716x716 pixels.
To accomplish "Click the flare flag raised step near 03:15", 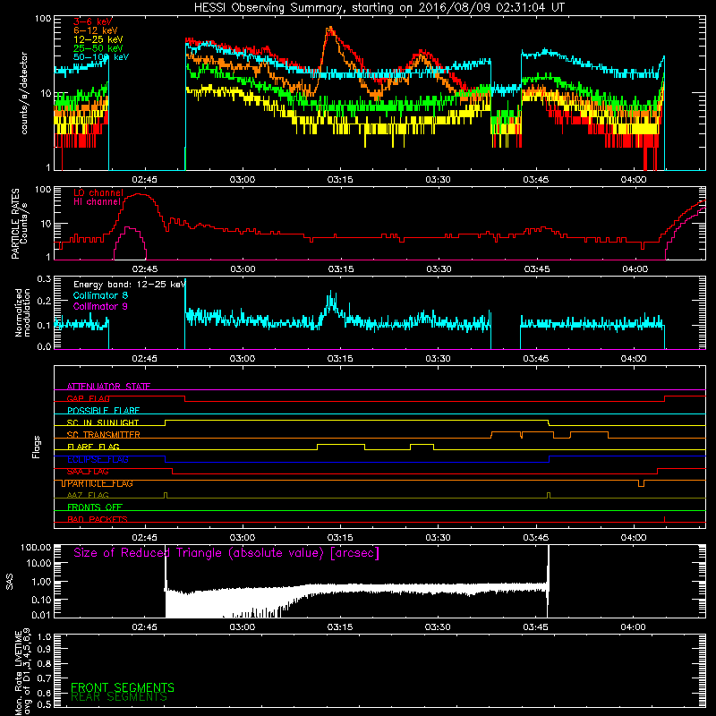I will 341,445.
